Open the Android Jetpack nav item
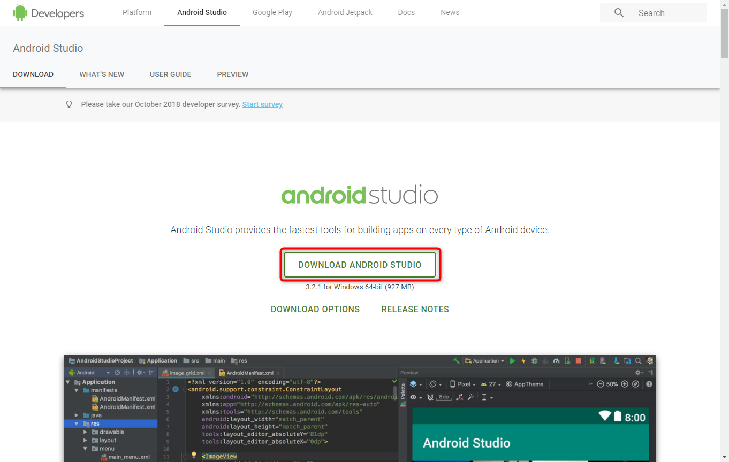This screenshot has height=462, width=729. tap(345, 12)
